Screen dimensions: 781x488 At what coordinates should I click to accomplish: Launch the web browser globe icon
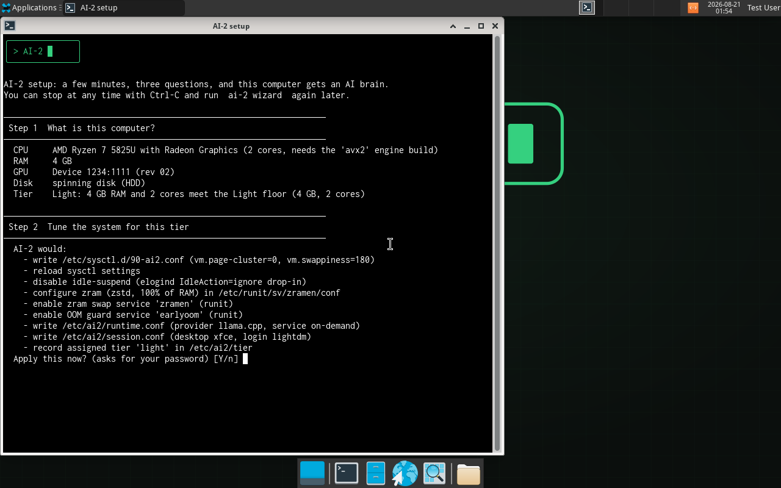405,473
